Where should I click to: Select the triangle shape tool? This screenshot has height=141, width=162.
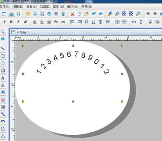(x=3, y=136)
